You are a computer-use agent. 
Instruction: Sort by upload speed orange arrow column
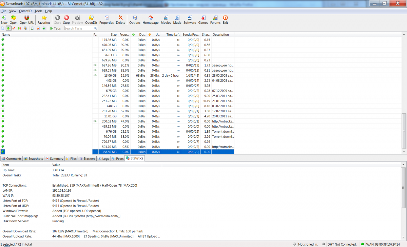click(154, 35)
